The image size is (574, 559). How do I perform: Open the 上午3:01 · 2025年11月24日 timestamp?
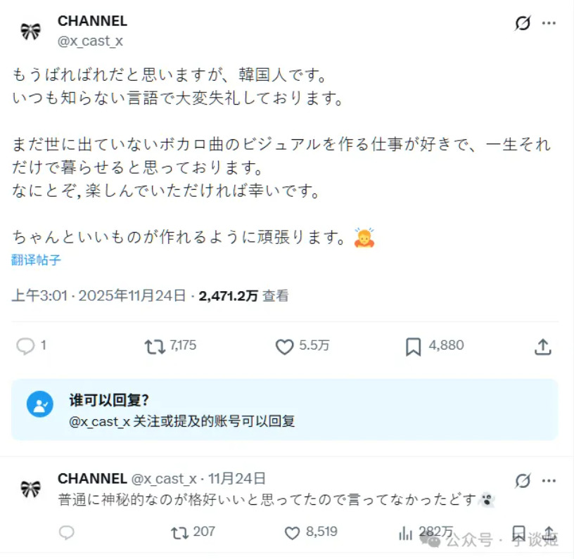coord(98,296)
